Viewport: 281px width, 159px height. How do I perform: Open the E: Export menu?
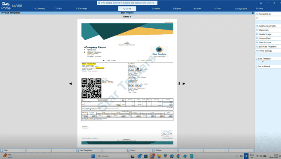177,9
